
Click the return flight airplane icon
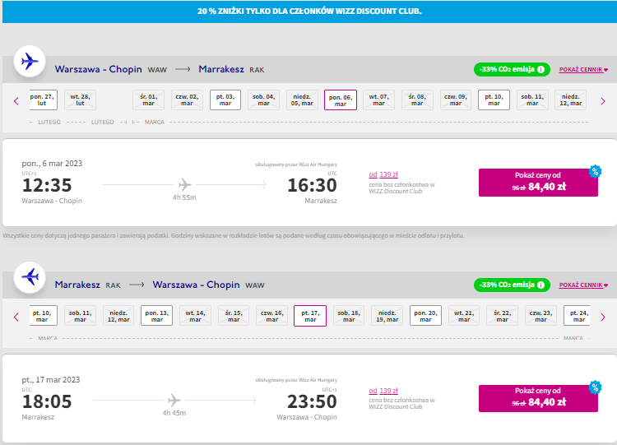(x=30, y=277)
